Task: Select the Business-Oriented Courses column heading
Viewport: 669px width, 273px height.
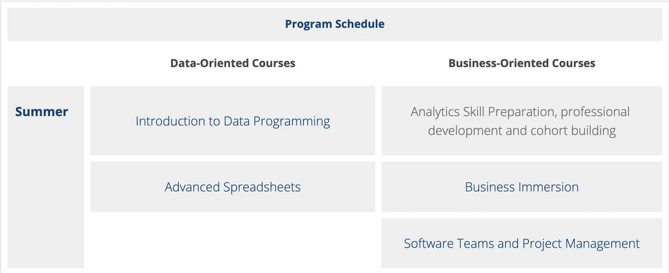Action: [522, 63]
